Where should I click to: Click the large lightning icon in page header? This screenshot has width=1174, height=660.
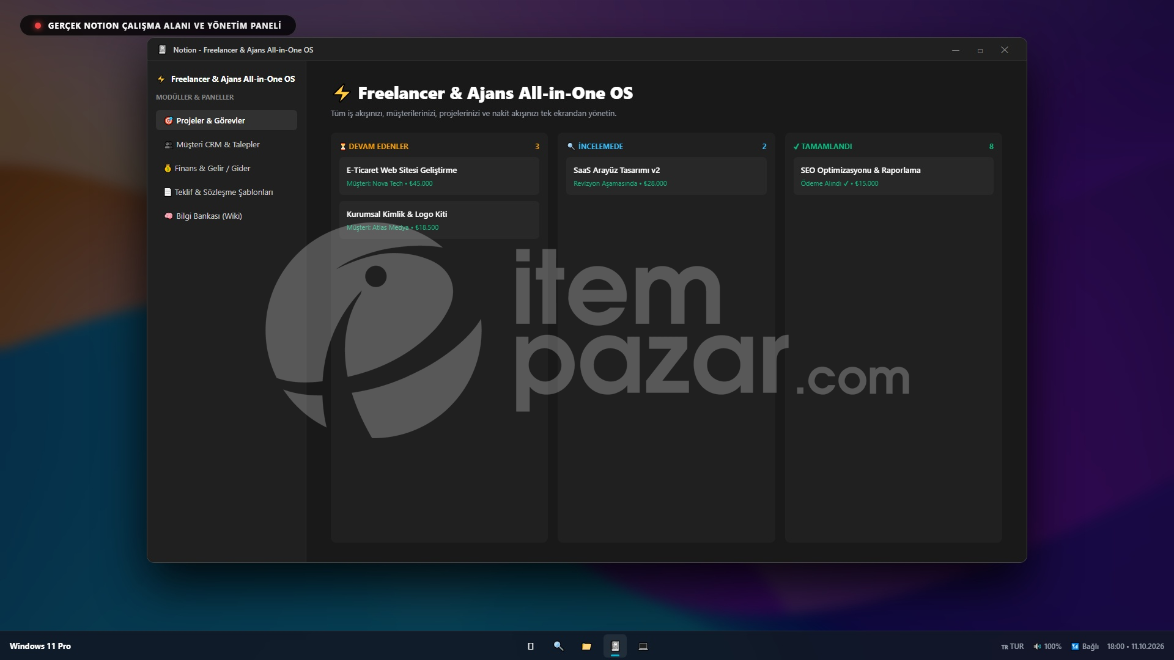pyautogui.click(x=341, y=93)
